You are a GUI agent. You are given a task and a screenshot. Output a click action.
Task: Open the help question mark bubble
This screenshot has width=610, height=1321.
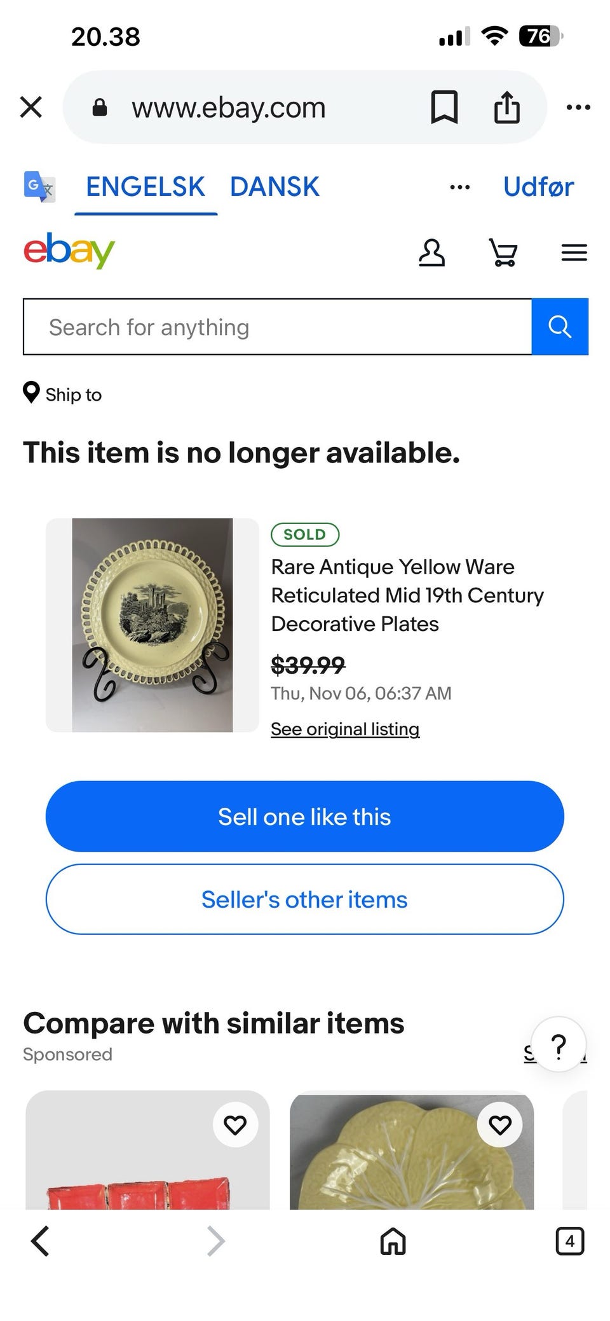click(559, 1045)
